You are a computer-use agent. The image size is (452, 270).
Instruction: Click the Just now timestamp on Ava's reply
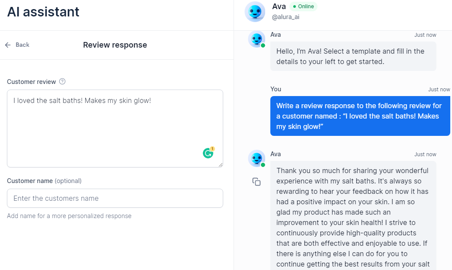[425, 154]
